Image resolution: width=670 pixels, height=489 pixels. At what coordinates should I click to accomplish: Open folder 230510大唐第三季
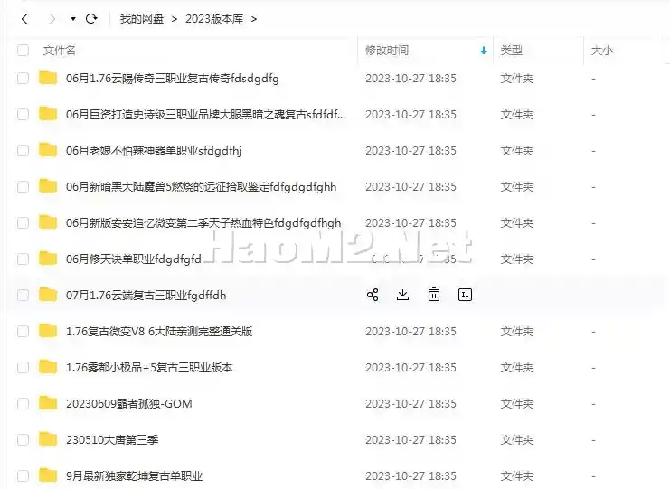tap(112, 440)
